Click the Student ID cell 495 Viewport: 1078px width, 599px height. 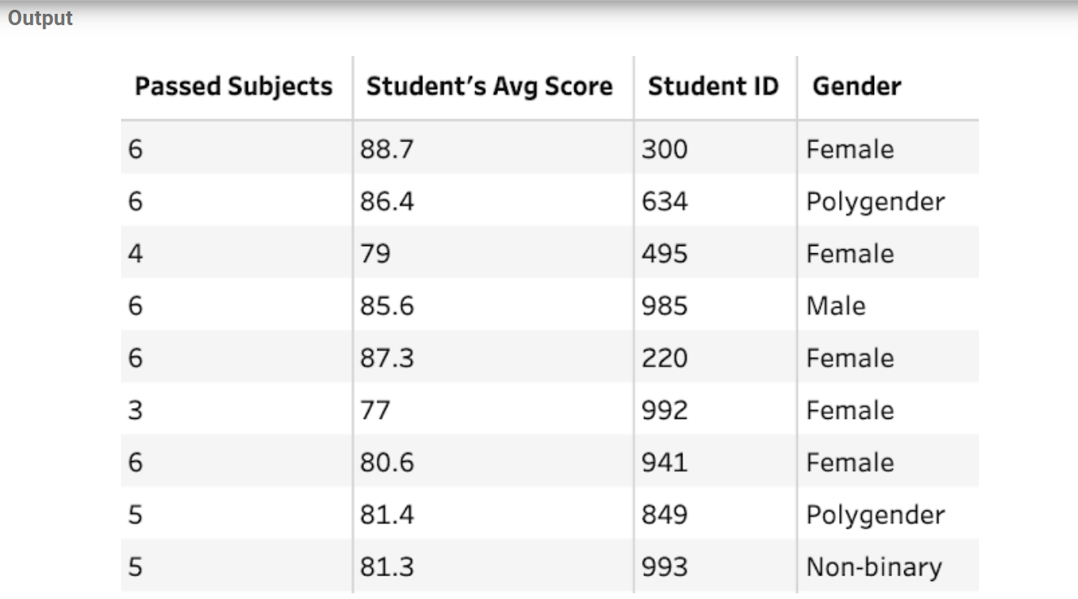coord(664,254)
